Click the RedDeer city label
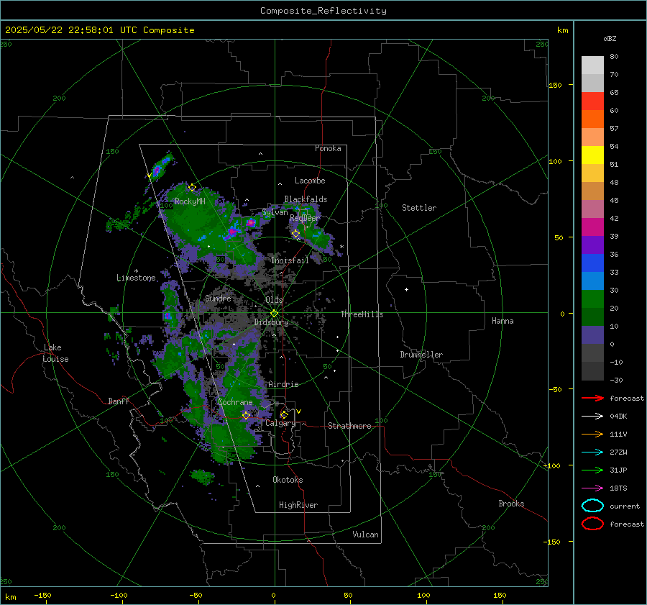This screenshot has height=605, width=647. (305, 218)
